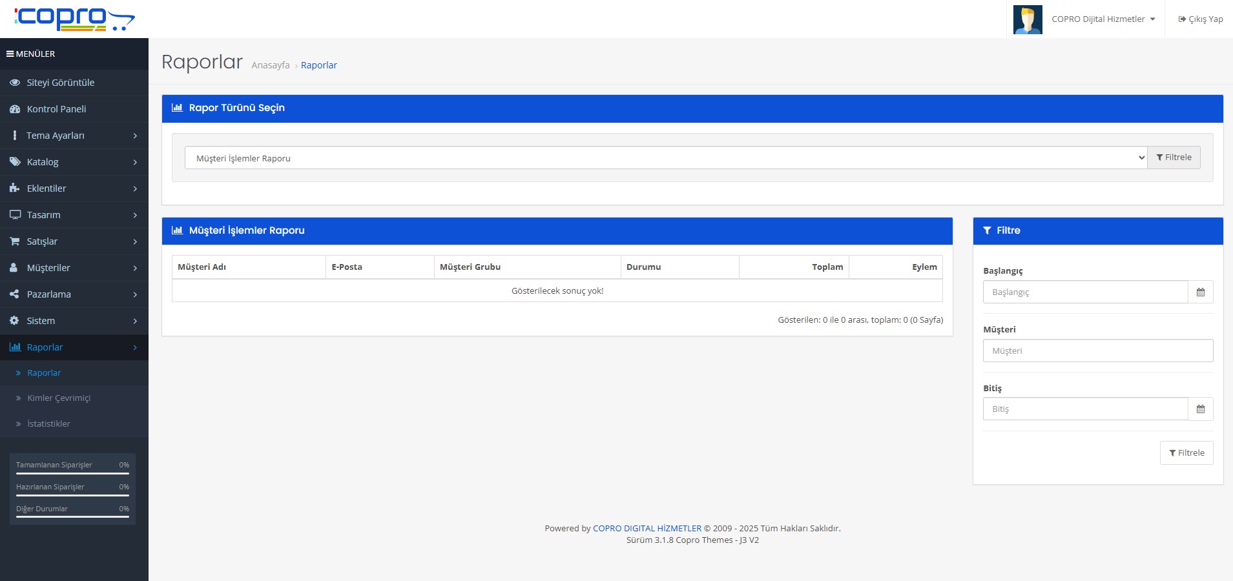The width and height of the screenshot is (1233, 581).
Task: Open the İstatistikler submenu item
Action: tap(48, 424)
